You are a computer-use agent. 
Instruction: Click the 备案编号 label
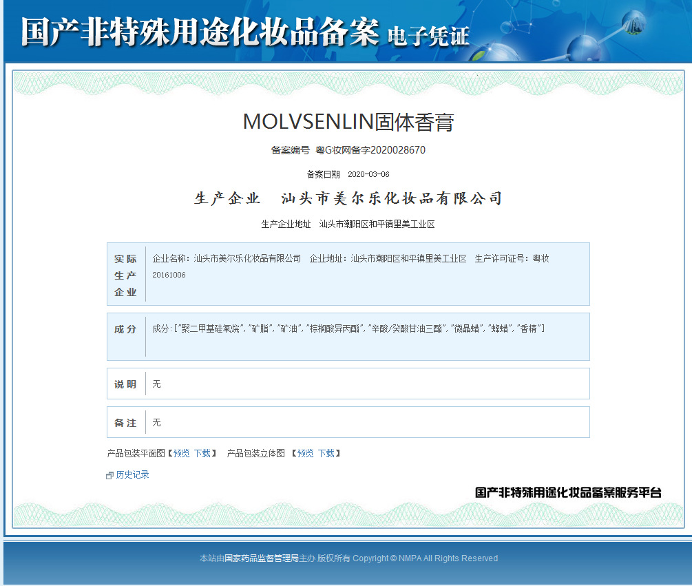[291, 150]
